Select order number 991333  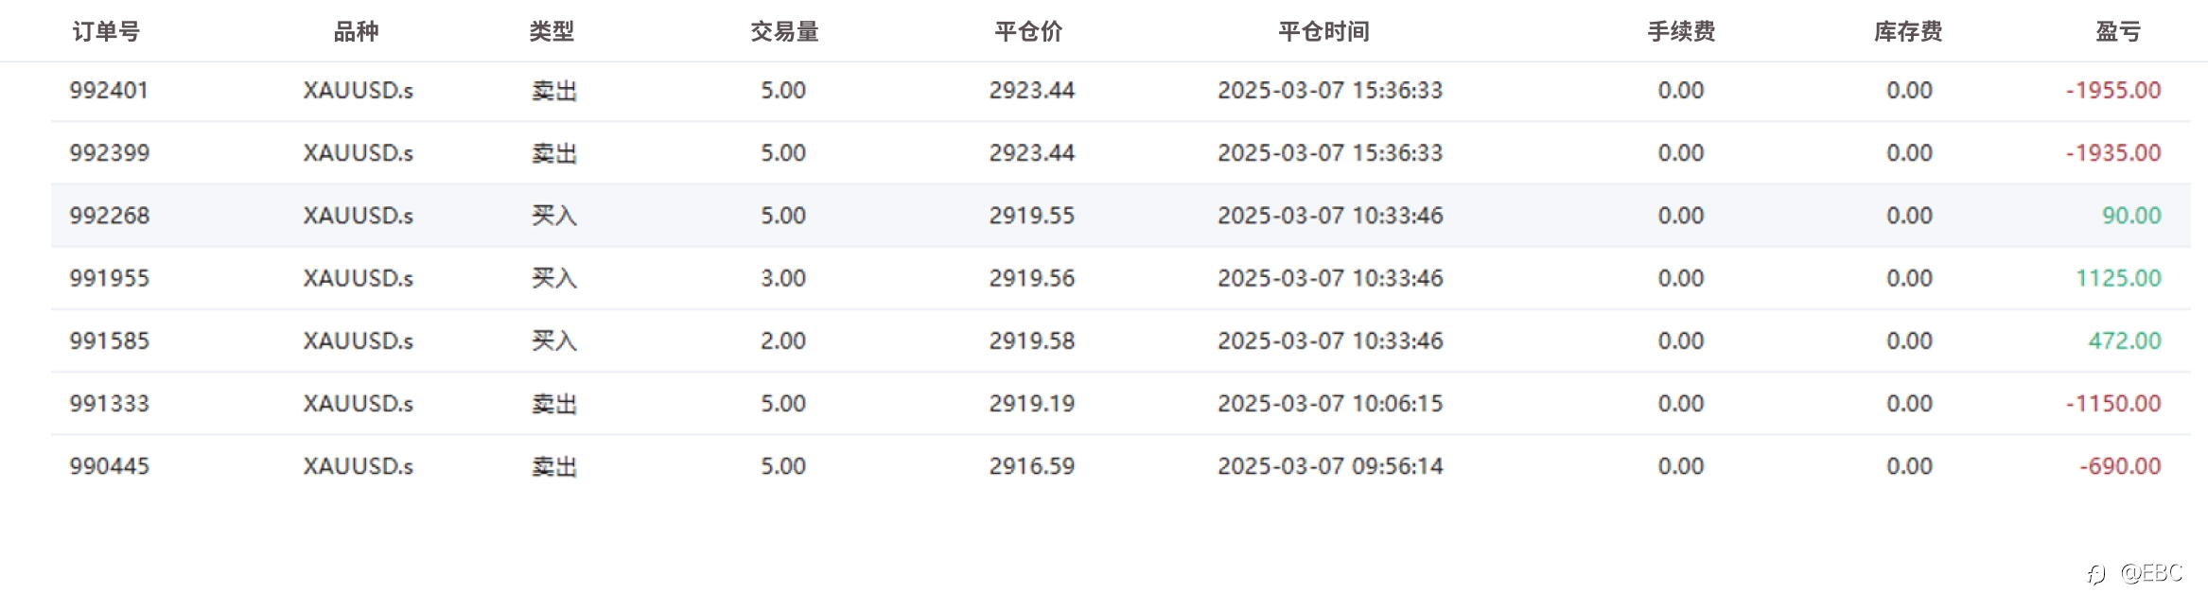click(109, 404)
